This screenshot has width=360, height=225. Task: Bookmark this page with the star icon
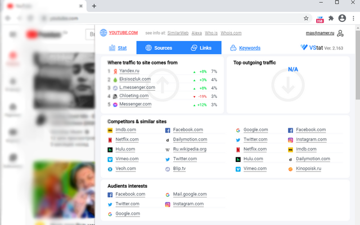tap(306, 18)
